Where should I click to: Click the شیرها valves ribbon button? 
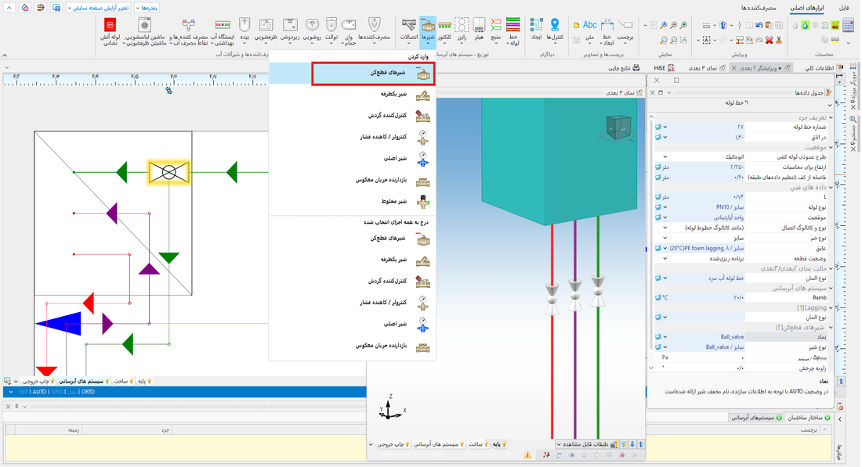pos(428,32)
